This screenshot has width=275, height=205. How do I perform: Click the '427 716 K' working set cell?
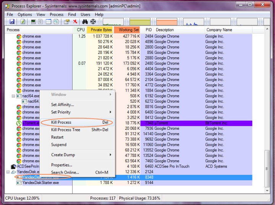[x=131, y=36]
